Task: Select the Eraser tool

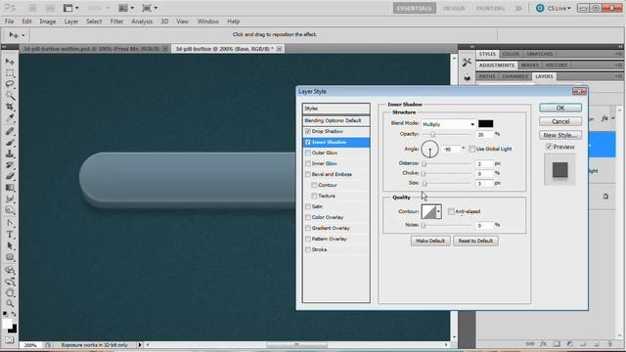Action: click(x=10, y=176)
